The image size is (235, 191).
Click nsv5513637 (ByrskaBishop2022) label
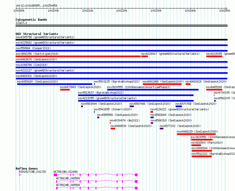pos(101,93)
